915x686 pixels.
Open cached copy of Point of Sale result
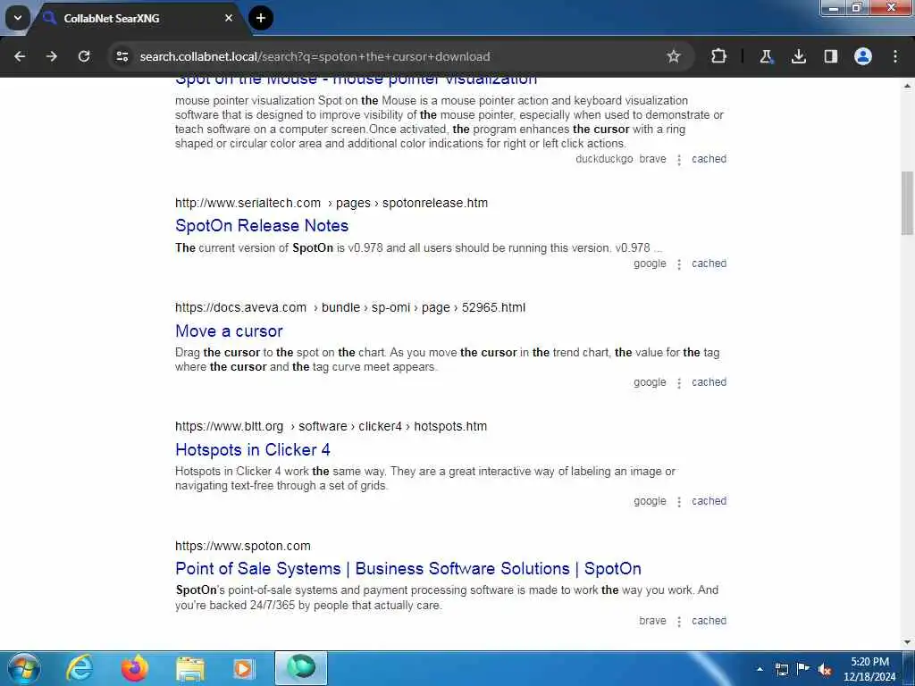pos(709,621)
